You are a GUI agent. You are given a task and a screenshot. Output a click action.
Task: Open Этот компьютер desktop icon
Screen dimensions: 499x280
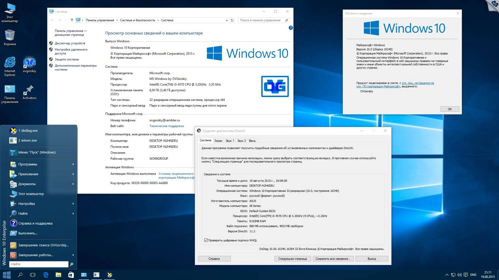(x=10, y=9)
